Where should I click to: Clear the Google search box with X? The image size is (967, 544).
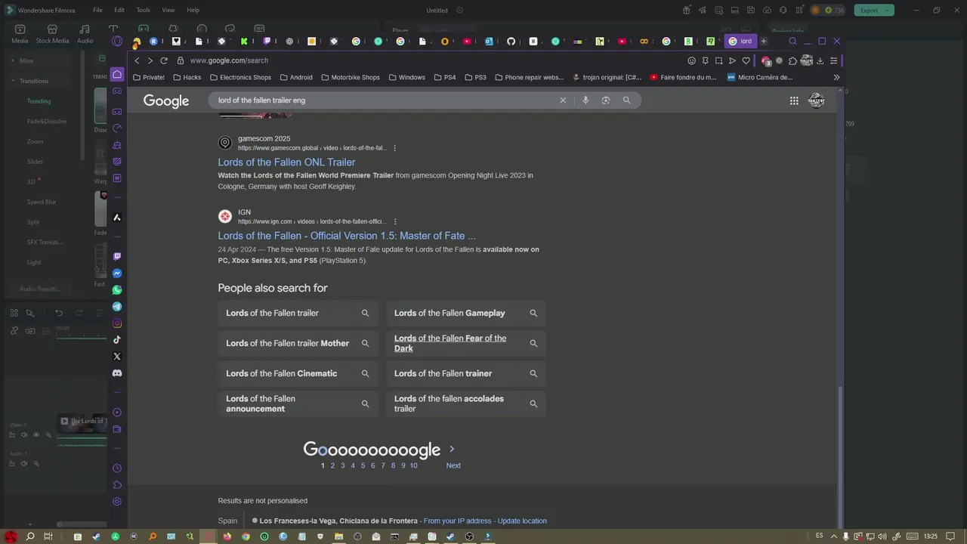(x=563, y=100)
